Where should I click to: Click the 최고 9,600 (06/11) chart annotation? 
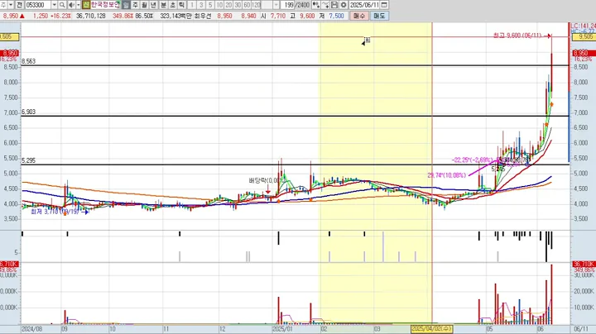point(517,36)
